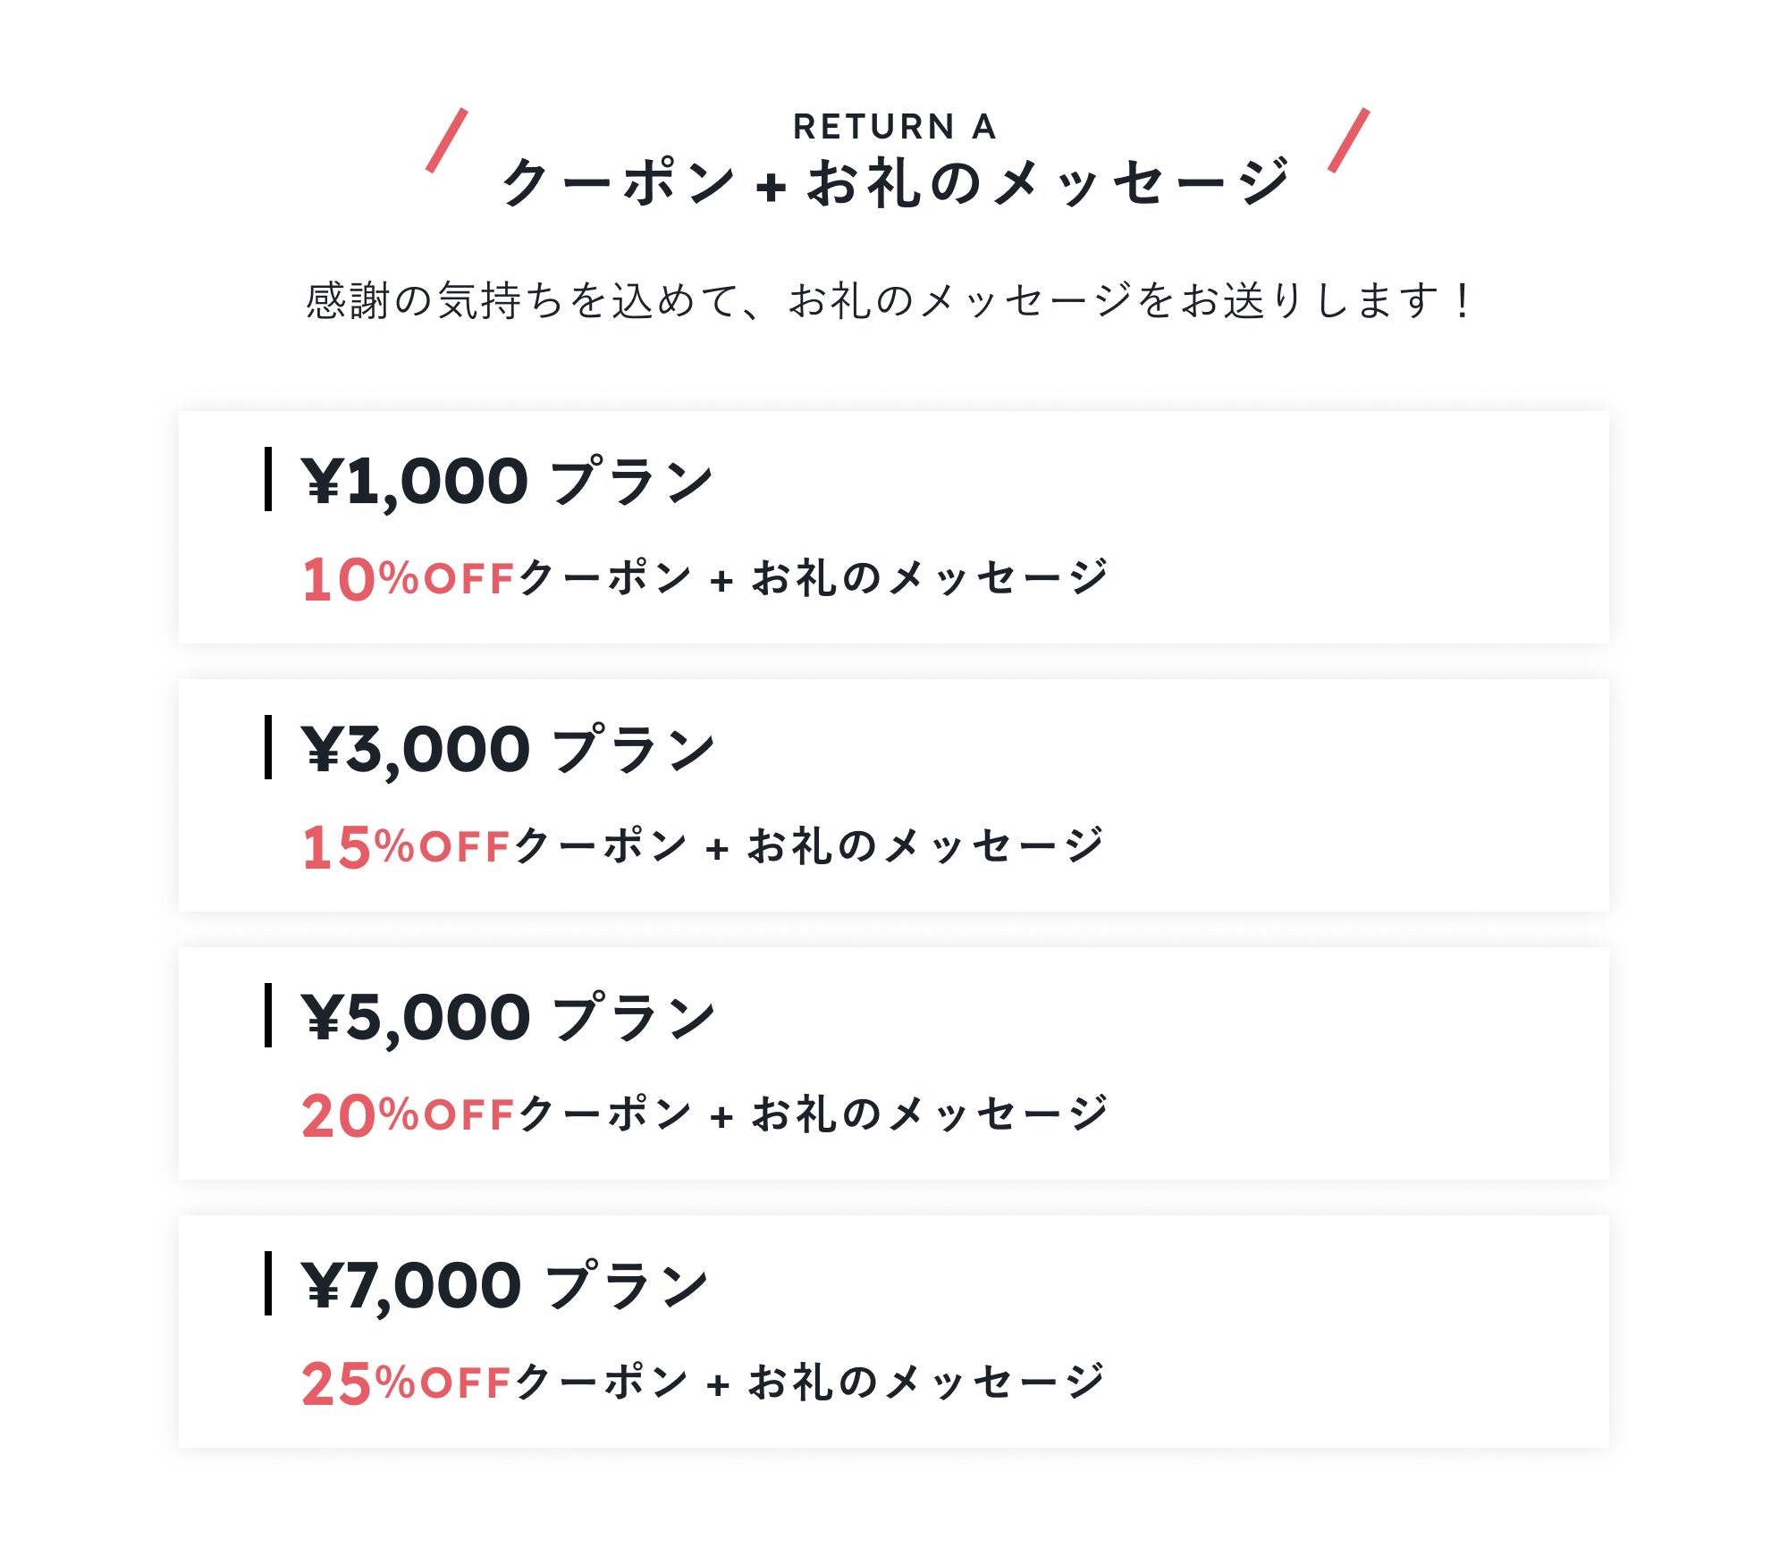The width and height of the screenshot is (1788, 1555).
Task: Click the red 20%OFF text
Action: pos(409,1115)
